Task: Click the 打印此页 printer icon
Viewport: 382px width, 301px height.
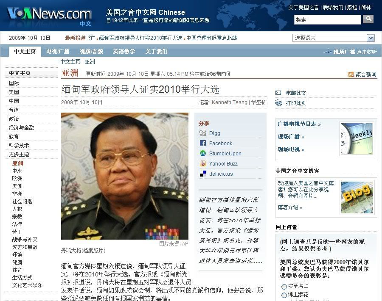Action: (x=279, y=103)
